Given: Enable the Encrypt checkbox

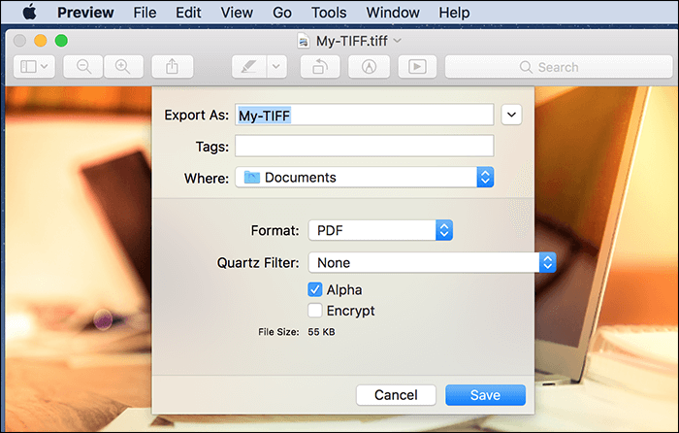Looking at the screenshot, I should pyautogui.click(x=315, y=311).
